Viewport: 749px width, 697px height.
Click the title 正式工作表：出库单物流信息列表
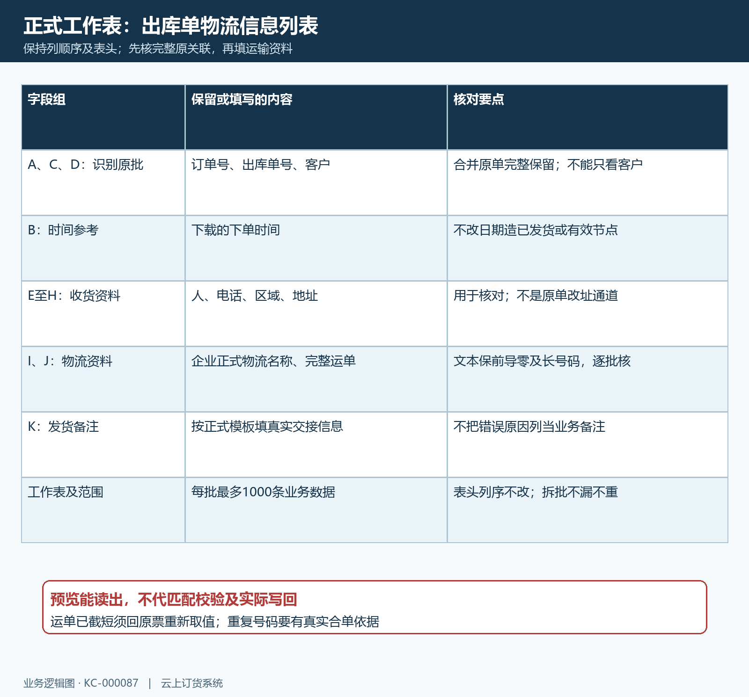171,26
